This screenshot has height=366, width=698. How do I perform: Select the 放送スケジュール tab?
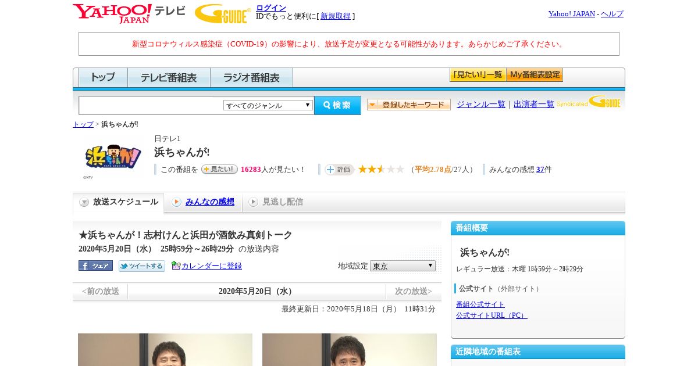click(x=119, y=202)
